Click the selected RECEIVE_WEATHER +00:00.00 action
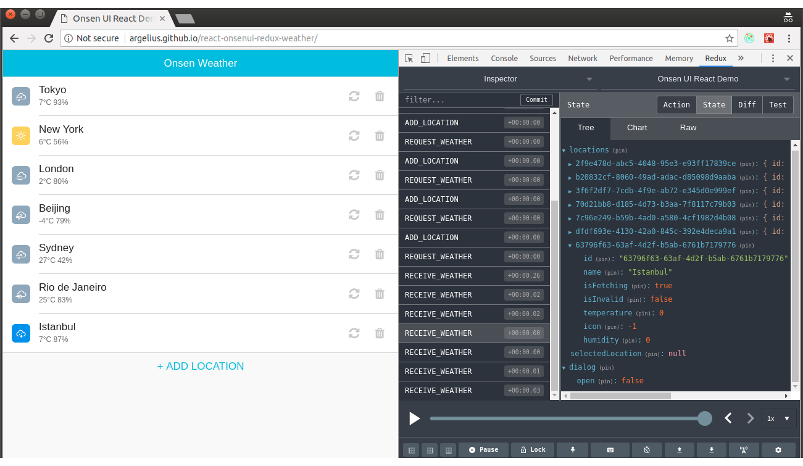803x466 pixels. (473, 333)
